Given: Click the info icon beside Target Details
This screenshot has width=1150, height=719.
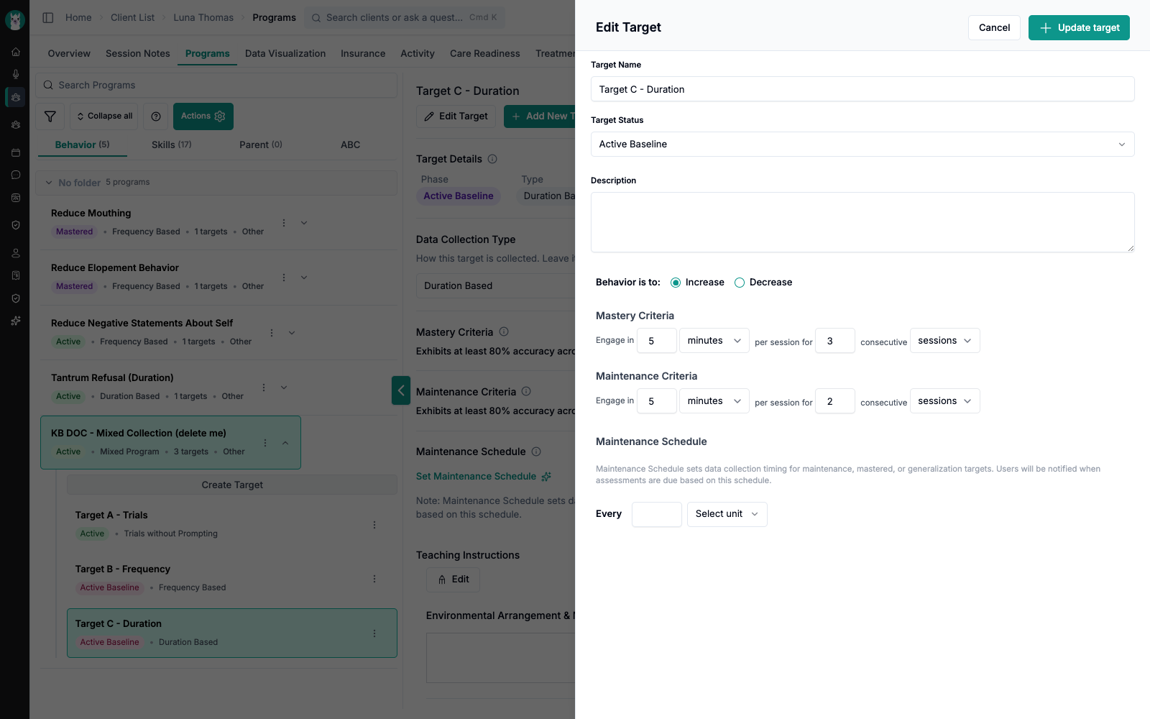Looking at the screenshot, I should (x=492, y=159).
